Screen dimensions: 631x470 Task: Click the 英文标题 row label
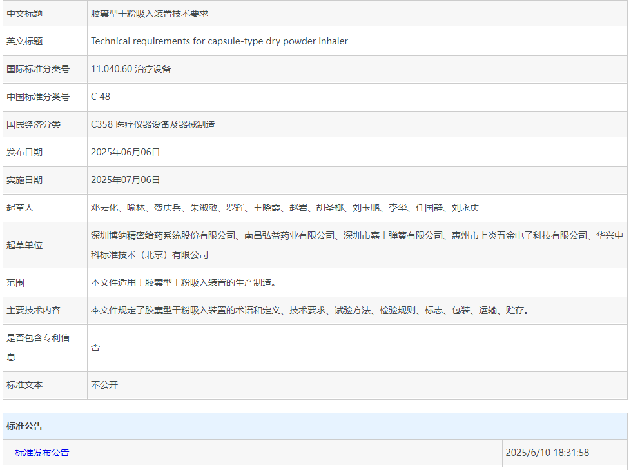(x=24, y=41)
